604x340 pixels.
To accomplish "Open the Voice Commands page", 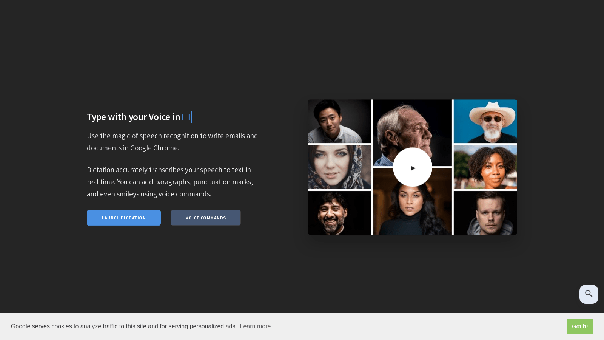I will (x=205, y=218).
